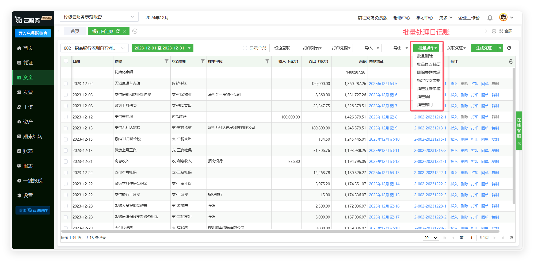Enter fullscreen with the 全屏 icon
Screen dimensions: 534x261
(x=501, y=31)
